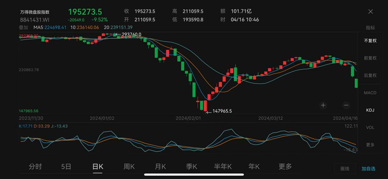Zoom out chart with minus icon

pyautogui.click(x=346, y=105)
